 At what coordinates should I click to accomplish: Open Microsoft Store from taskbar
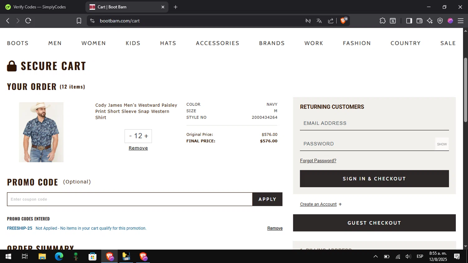pyautogui.click(x=92, y=256)
